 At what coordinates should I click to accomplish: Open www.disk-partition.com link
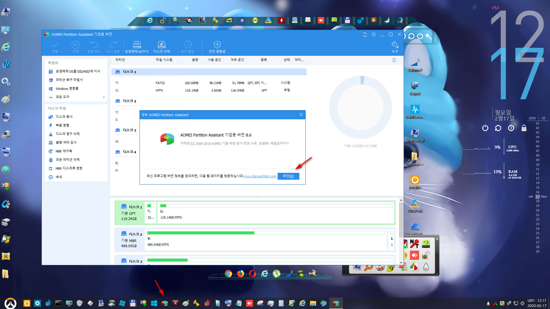click(260, 176)
